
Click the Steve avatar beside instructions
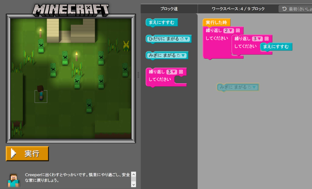(13, 180)
